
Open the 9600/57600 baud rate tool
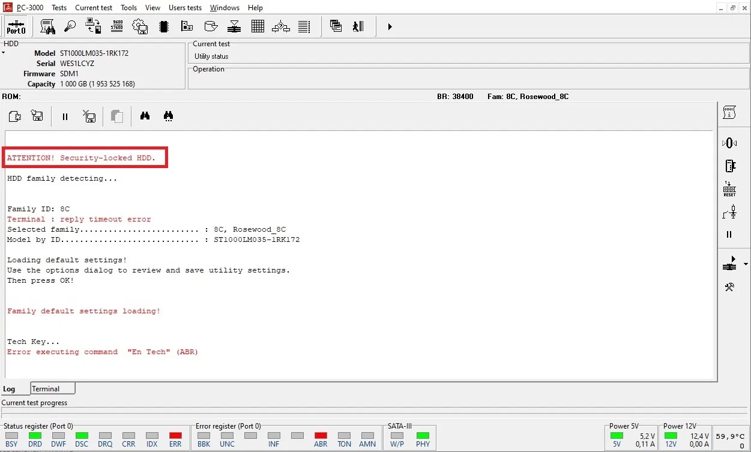[x=117, y=26]
